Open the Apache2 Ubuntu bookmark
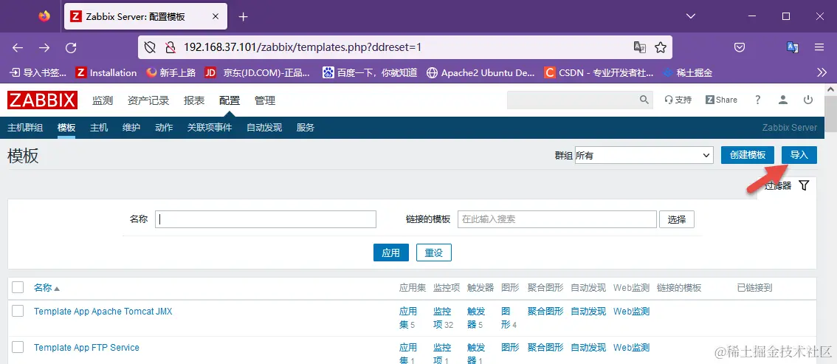Image resolution: width=837 pixels, height=364 pixels. pyautogui.click(x=481, y=72)
